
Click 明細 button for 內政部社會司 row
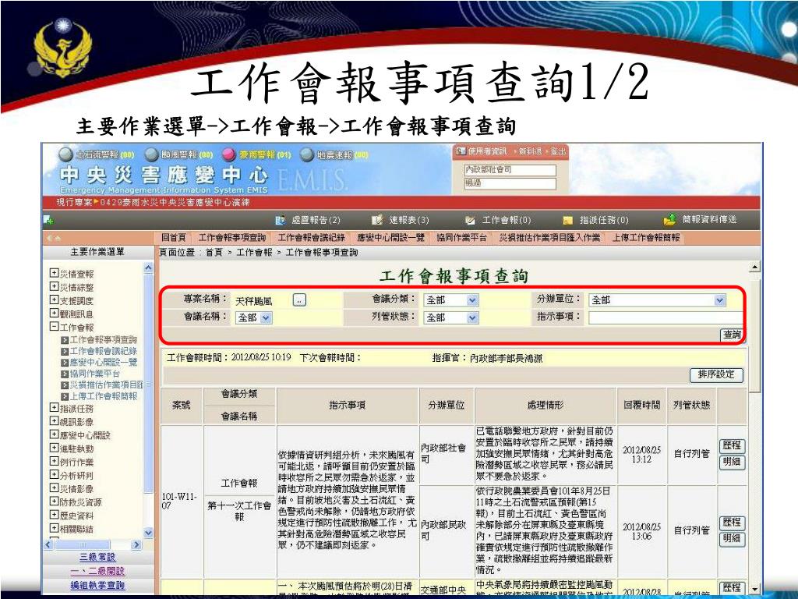pyautogui.click(x=732, y=462)
